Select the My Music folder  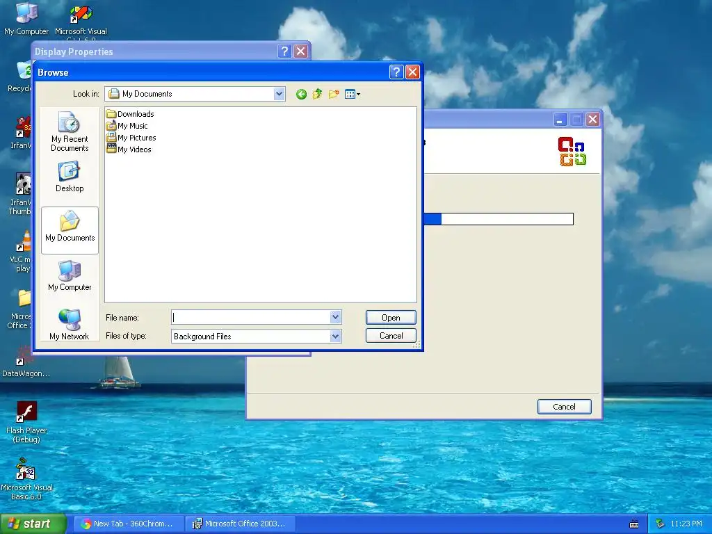point(127,126)
